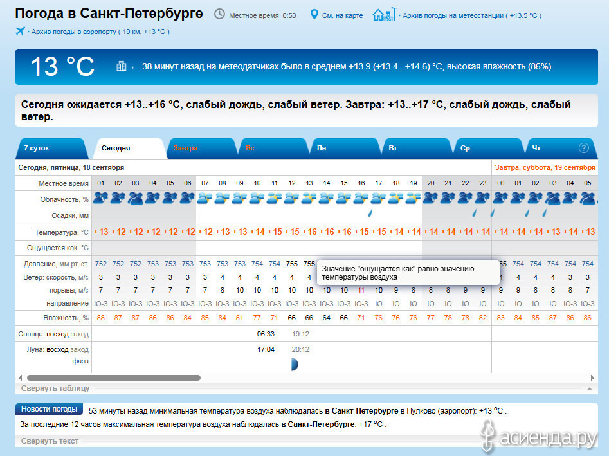
Task: Click the building sensors icon in blue banner
Action: [x=122, y=66]
